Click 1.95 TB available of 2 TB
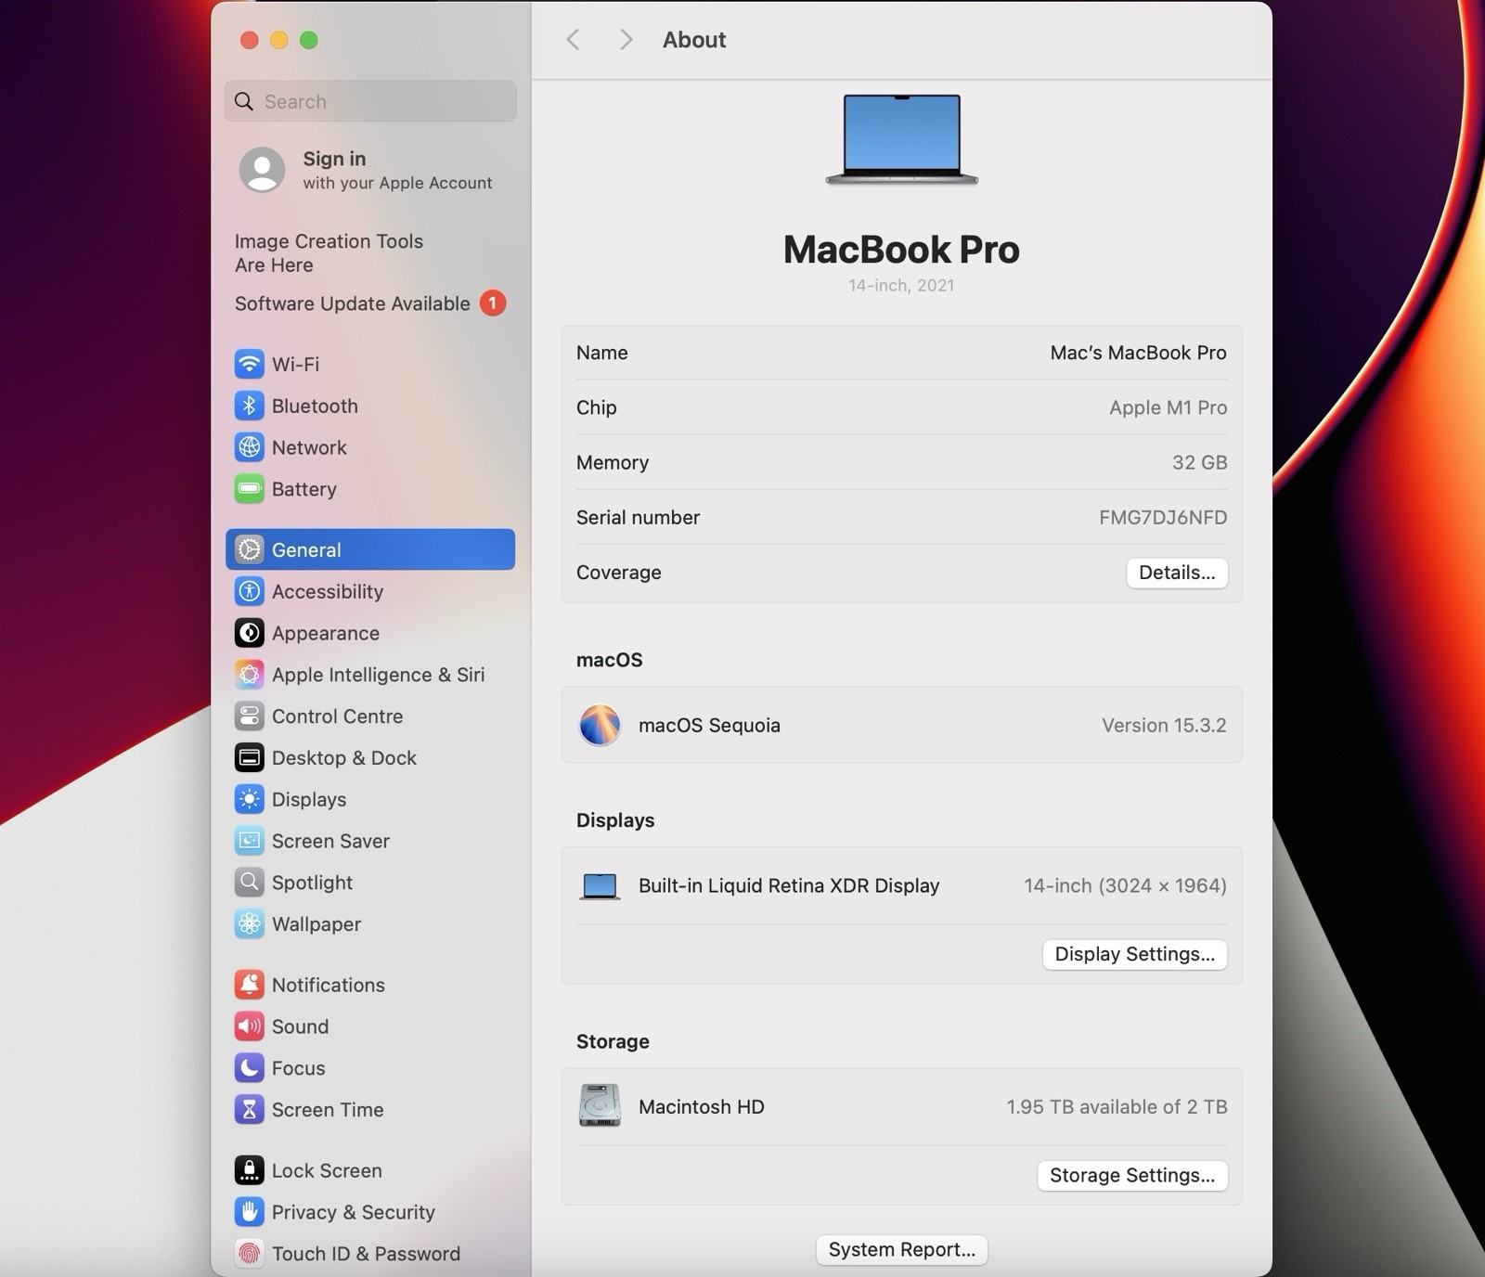This screenshot has height=1277, width=1485. tap(1117, 1106)
